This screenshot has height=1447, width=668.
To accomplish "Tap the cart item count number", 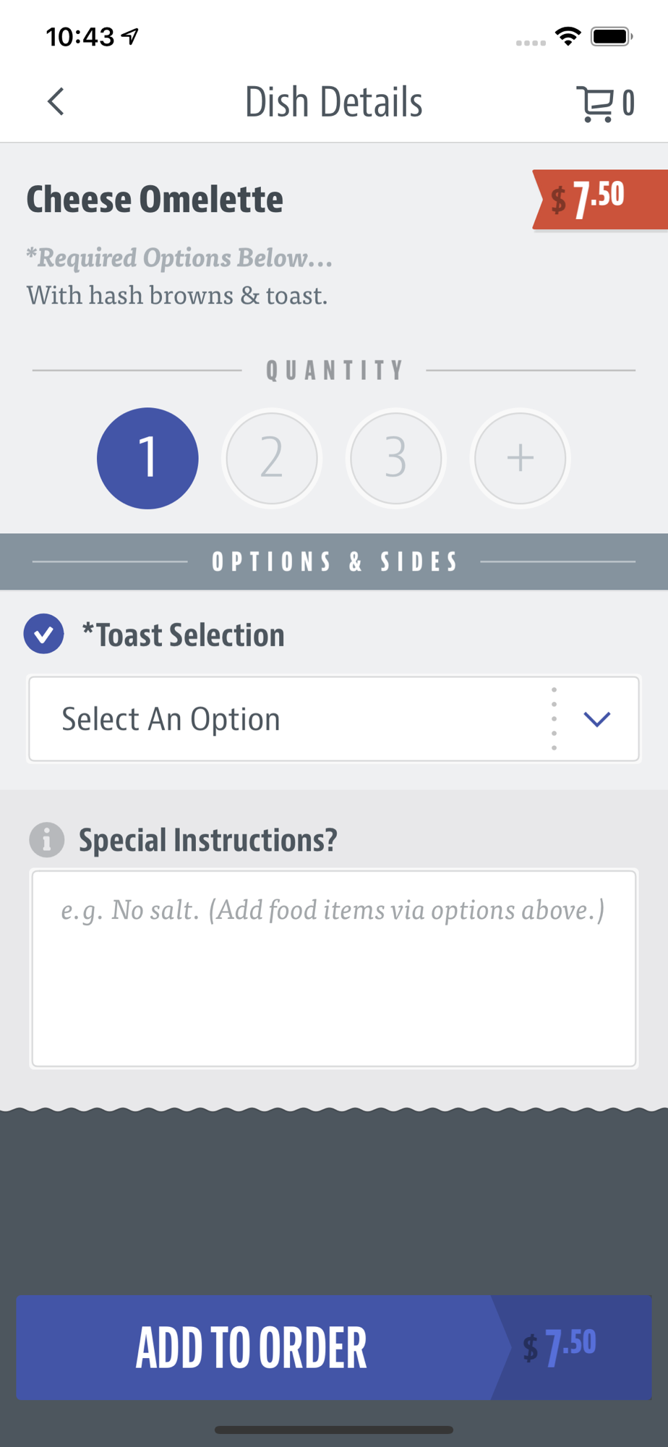I will tap(628, 103).
